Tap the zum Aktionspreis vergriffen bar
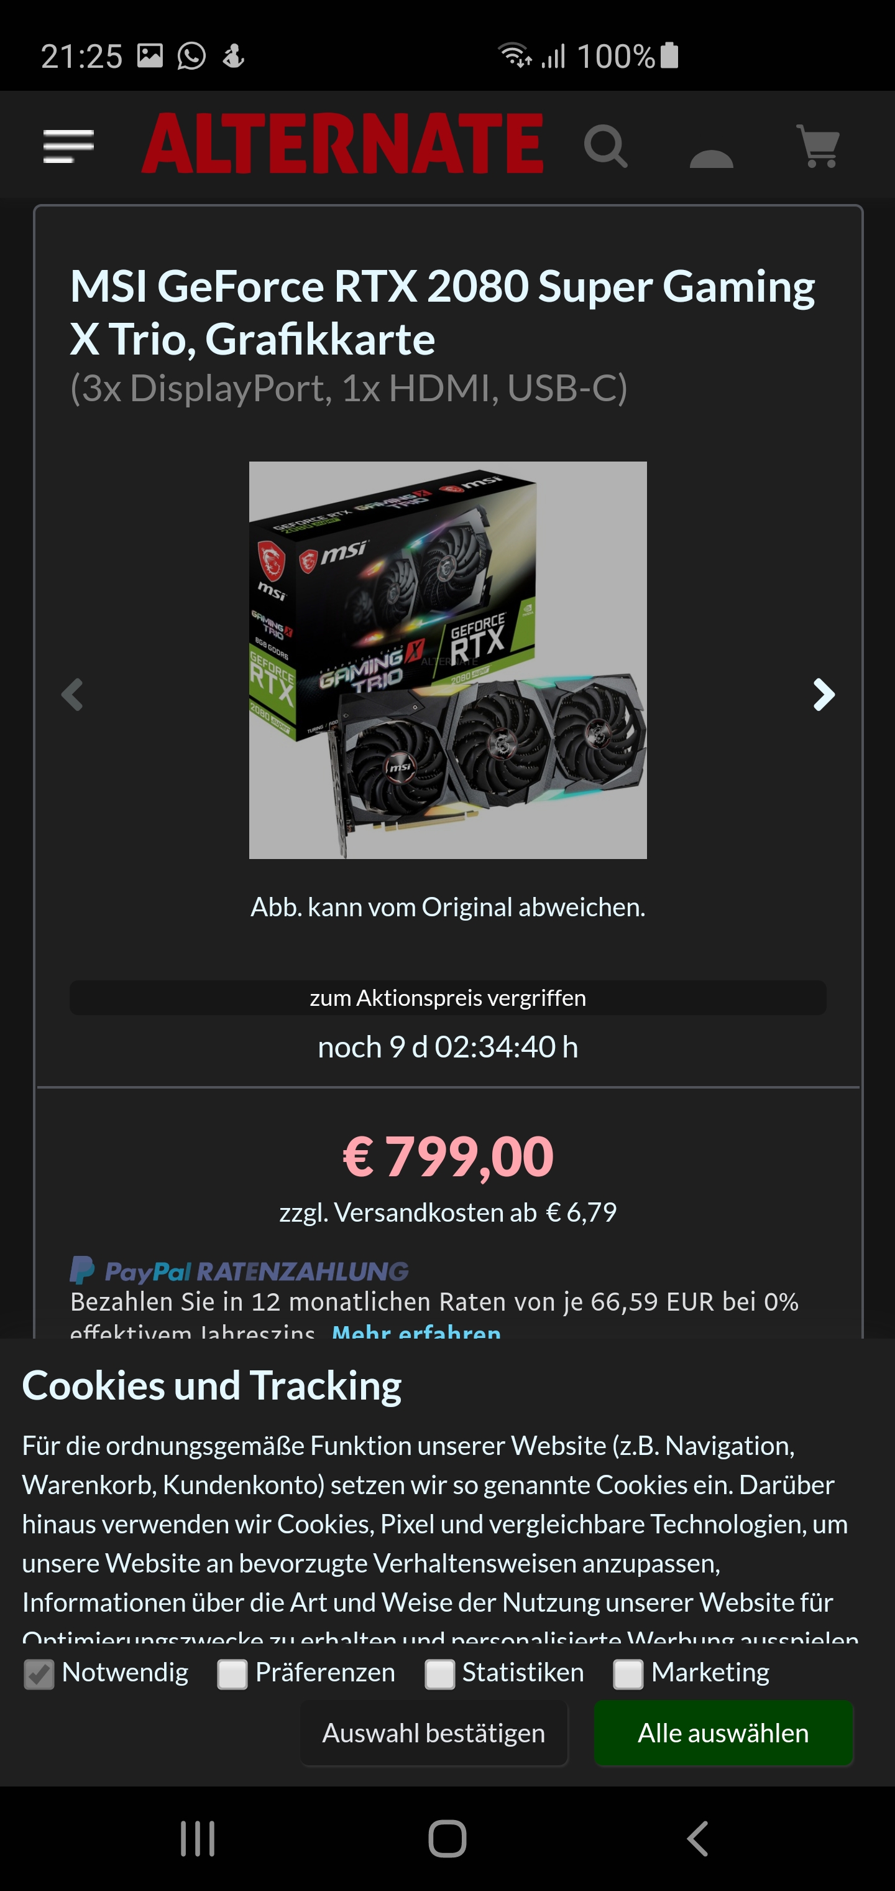This screenshot has width=895, height=1891. pos(447,998)
